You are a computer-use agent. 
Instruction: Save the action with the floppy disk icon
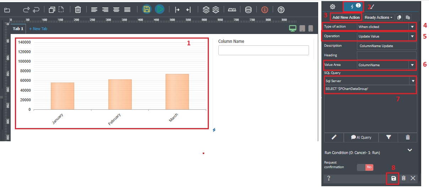[x=393, y=178]
